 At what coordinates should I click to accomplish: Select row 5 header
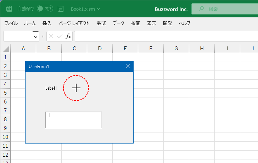[5, 93]
